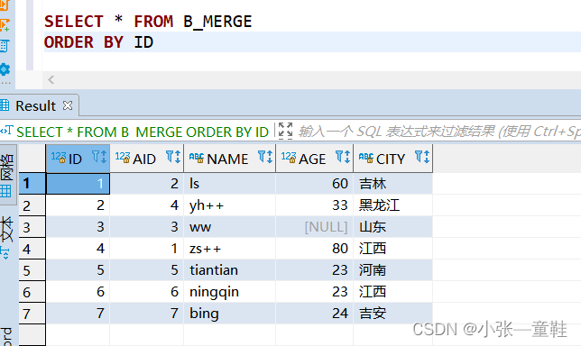The width and height of the screenshot is (581, 346).
Task: Click the filter/sort icon on AID column
Action: [x=173, y=157]
